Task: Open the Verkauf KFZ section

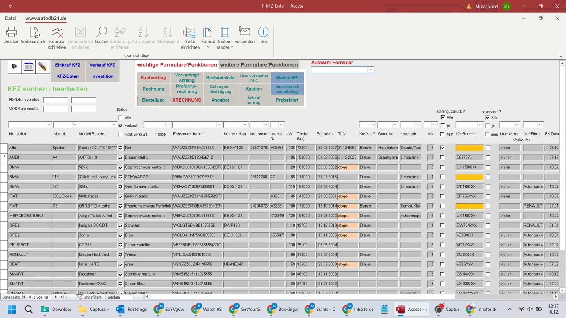Action: pos(102,65)
